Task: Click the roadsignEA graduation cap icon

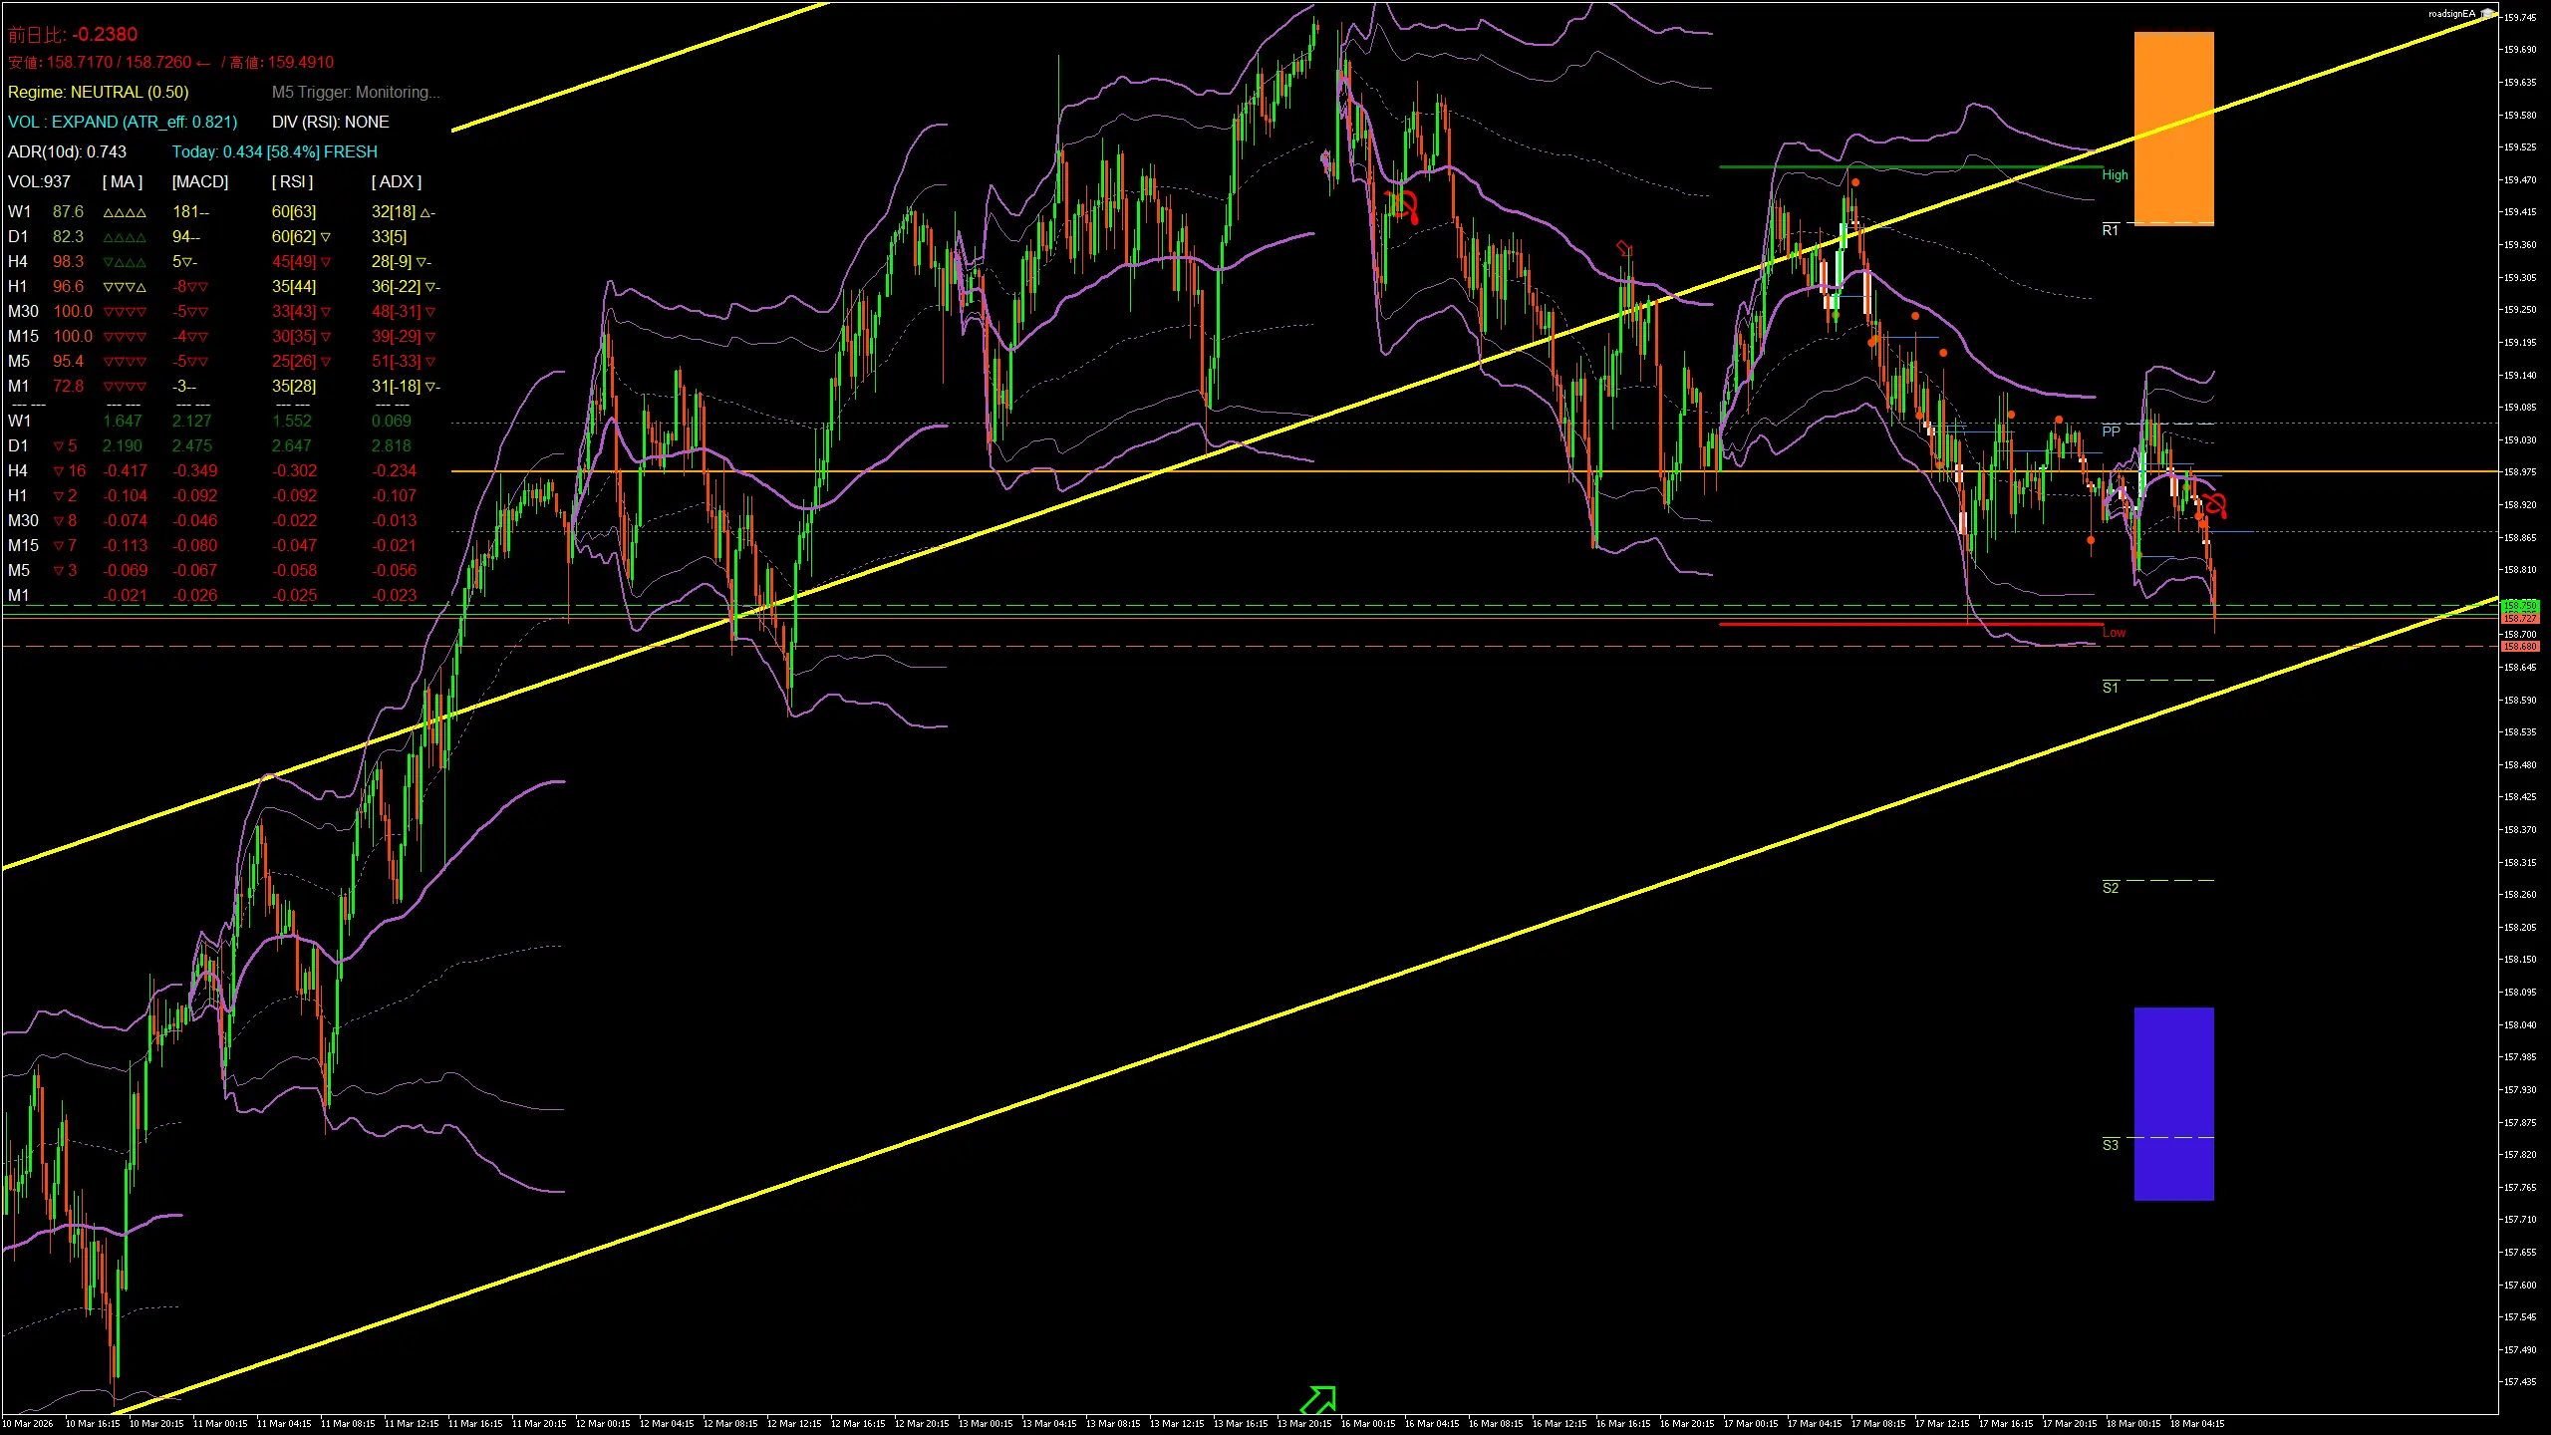Action: (x=2488, y=14)
